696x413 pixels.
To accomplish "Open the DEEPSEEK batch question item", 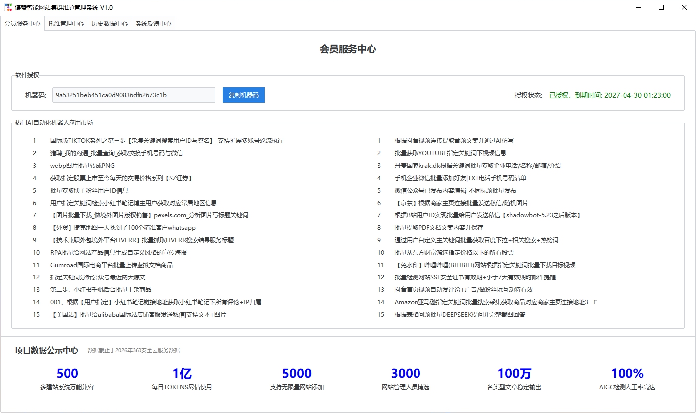I will (x=460, y=315).
